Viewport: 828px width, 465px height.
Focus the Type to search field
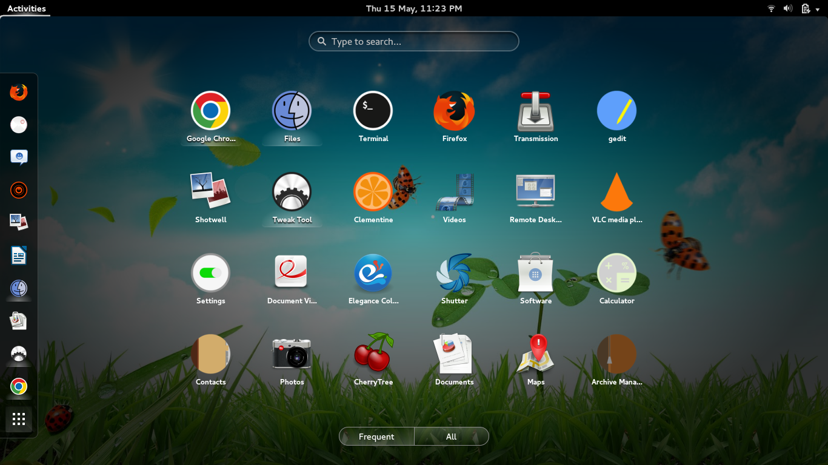point(414,41)
